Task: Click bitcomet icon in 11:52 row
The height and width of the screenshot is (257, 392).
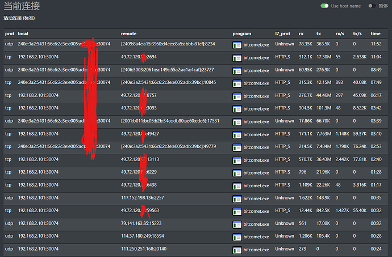Action: 237,45
